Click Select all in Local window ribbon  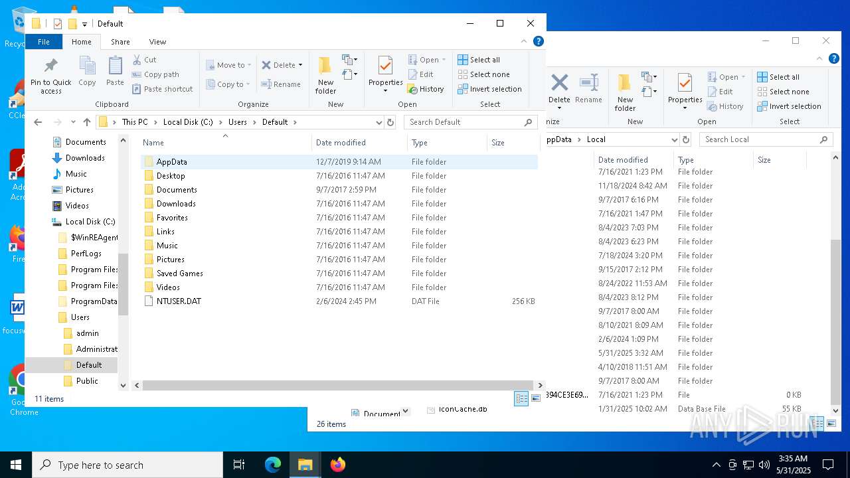coord(778,77)
